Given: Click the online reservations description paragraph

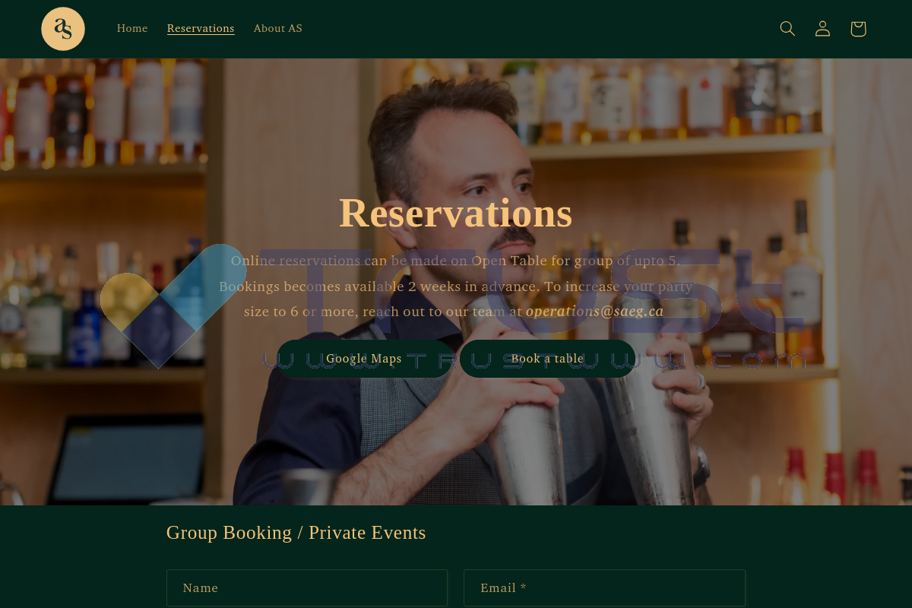Looking at the screenshot, I should [x=456, y=286].
